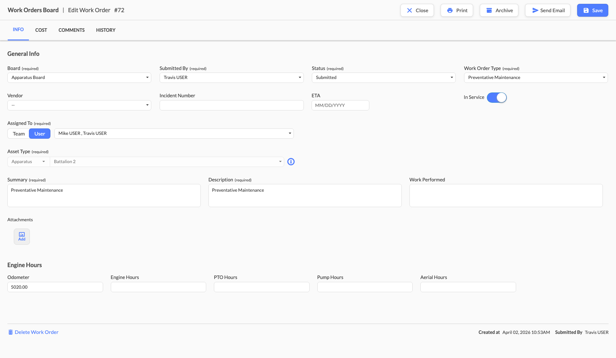This screenshot has width=616, height=358.
Task: Open the Battalion 2 asset dropdown
Action: (167, 162)
